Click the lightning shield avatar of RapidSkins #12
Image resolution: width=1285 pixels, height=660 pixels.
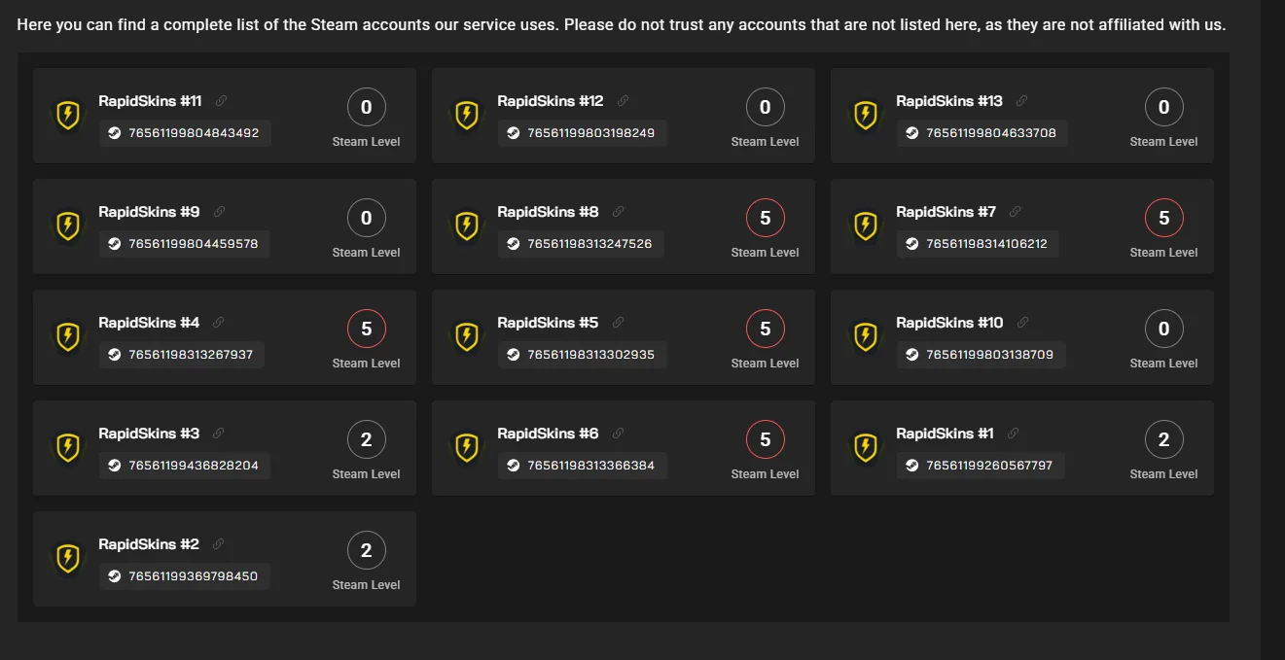click(467, 117)
